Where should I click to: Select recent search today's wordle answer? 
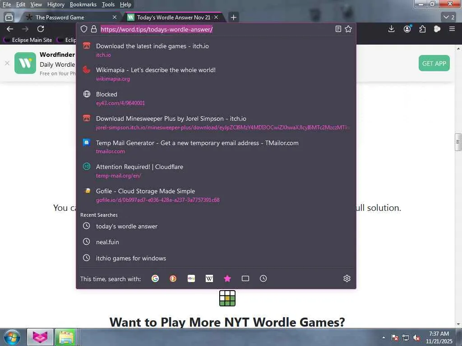216,226
